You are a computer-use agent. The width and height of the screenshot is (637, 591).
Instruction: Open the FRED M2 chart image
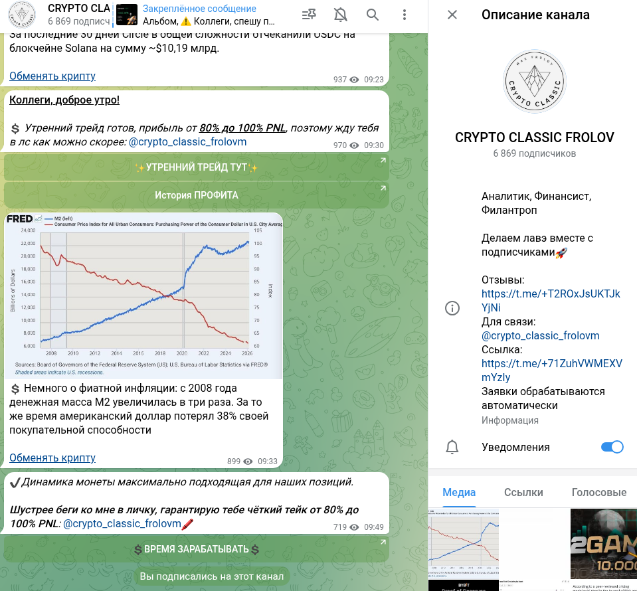(x=143, y=295)
